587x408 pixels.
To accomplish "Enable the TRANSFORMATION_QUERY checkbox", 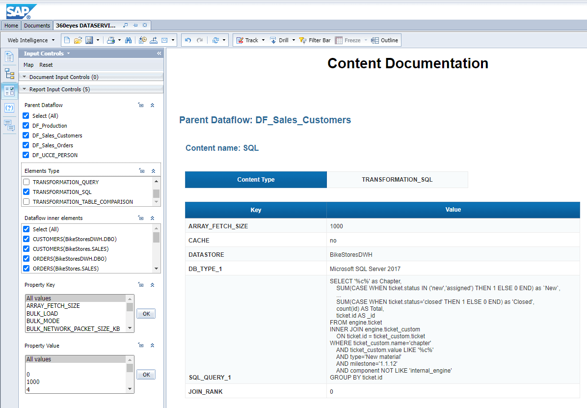I will click(x=26, y=182).
